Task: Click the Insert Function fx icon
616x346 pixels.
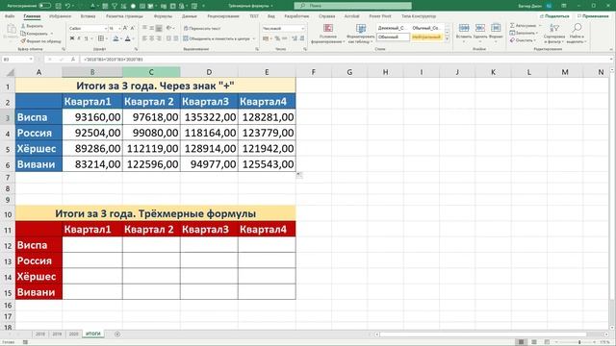Action: [73, 60]
